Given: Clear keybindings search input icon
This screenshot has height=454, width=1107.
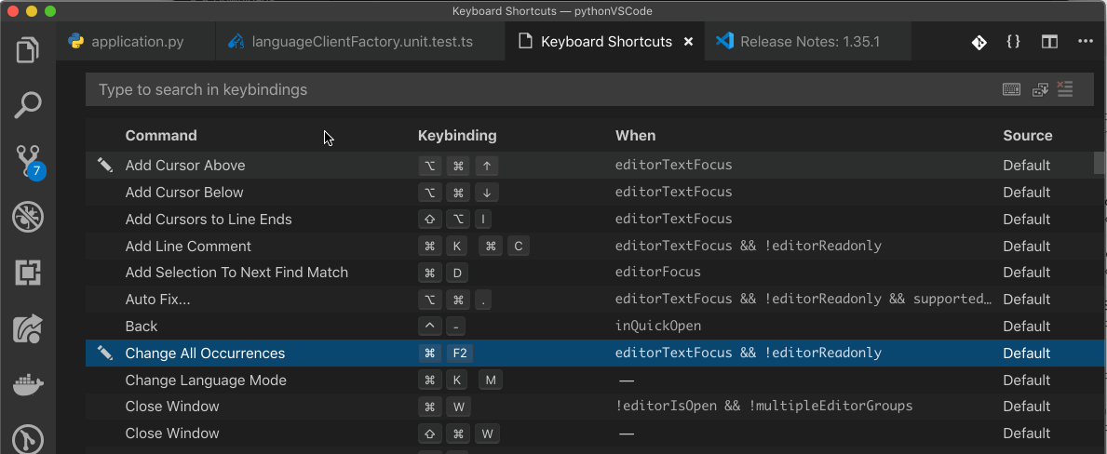Looking at the screenshot, I should [1065, 88].
